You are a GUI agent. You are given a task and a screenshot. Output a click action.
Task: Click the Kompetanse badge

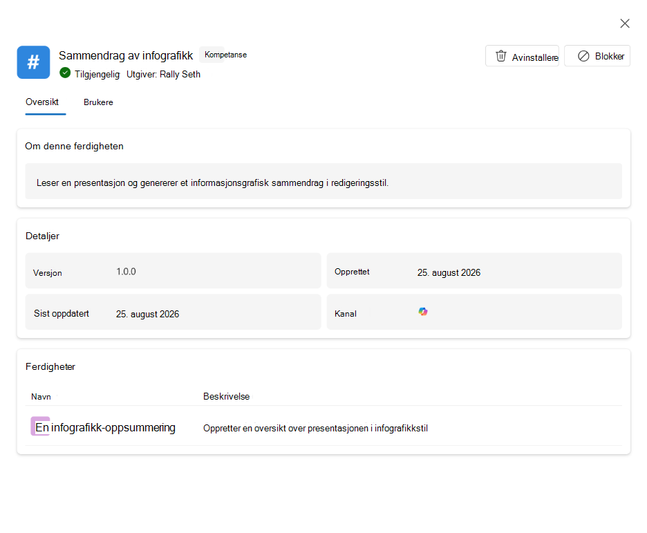click(225, 55)
